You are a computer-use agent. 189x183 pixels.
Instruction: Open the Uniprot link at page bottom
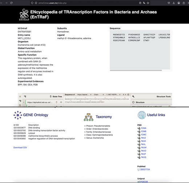(x=144, y=182)
